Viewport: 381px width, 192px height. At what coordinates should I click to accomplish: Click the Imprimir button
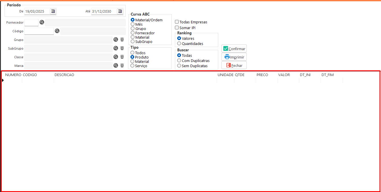click(x=234, y=57)
